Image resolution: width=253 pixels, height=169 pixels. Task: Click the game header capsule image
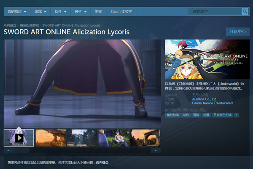pyautogui.click(x=207, y=59)
